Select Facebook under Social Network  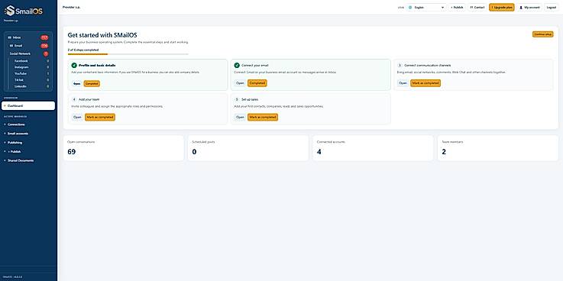(31, 61)
